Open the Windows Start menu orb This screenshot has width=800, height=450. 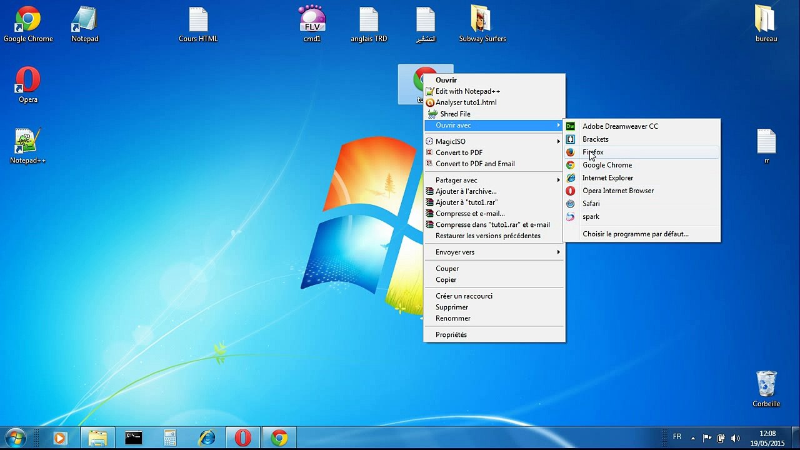15,437
